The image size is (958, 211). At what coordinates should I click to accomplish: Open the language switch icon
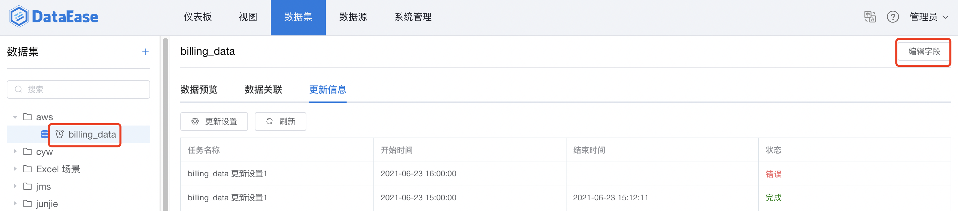[x=870, y=17]
